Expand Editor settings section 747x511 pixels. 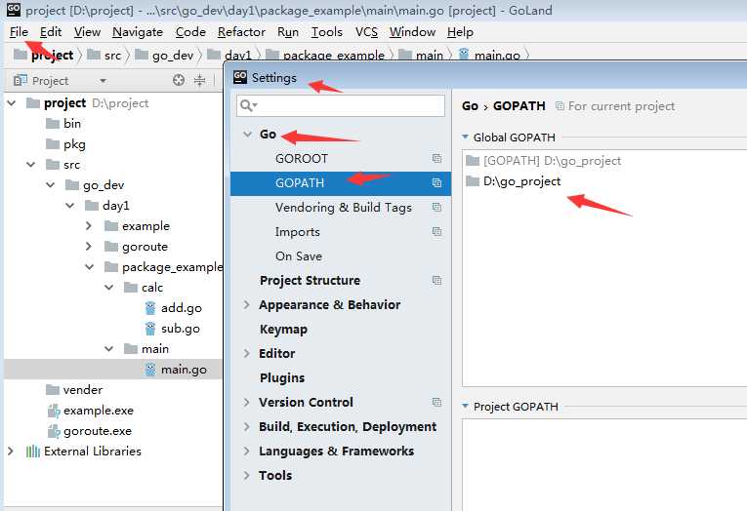(x=247, y=353)
